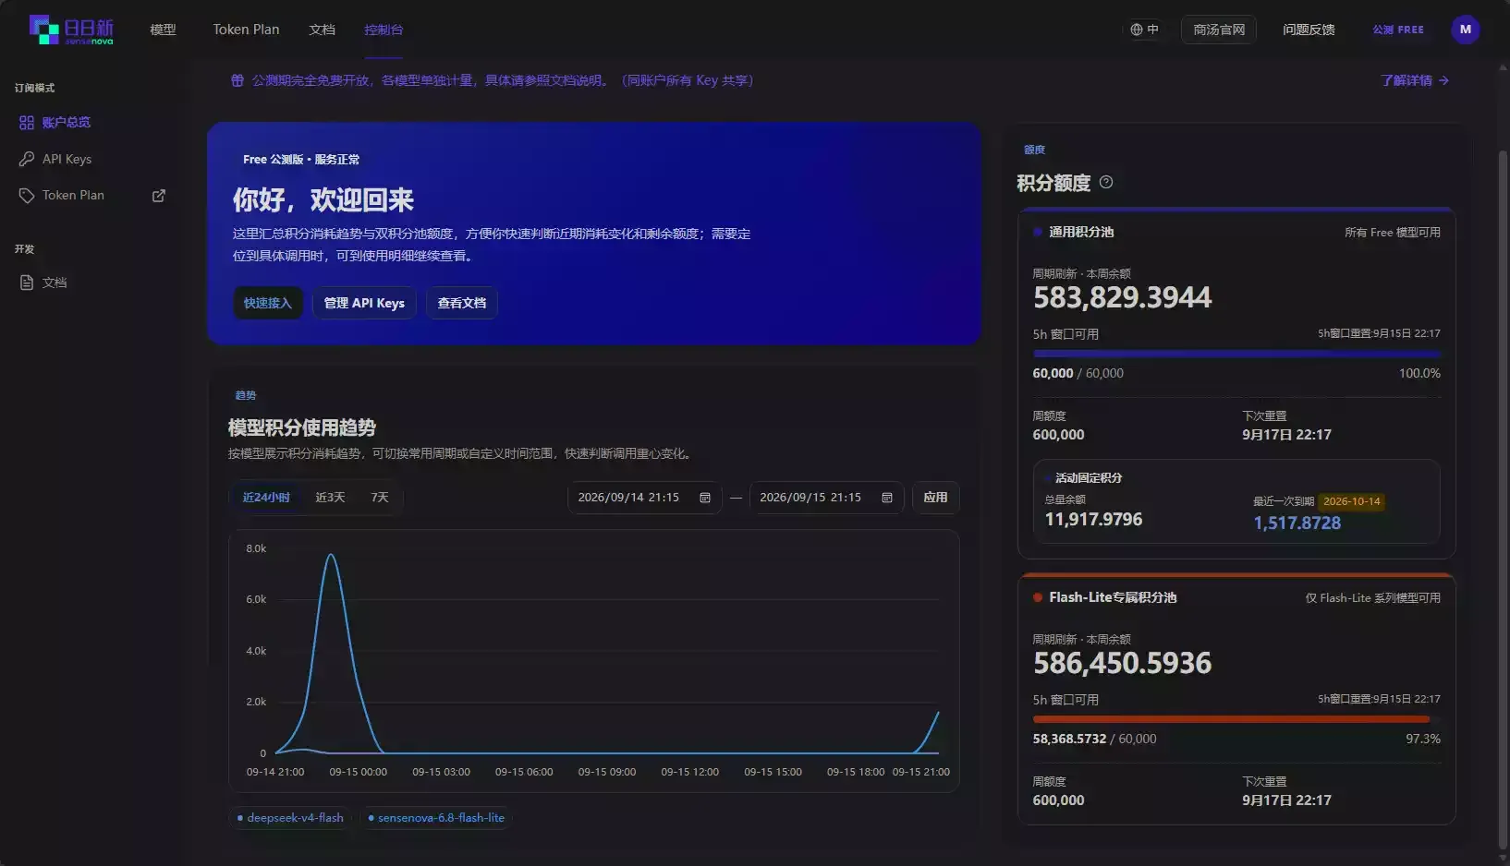Click the 管理 API Keys button
This screenshot has height=866, width=1510.
pyautogui.click(x=364, y=303)
